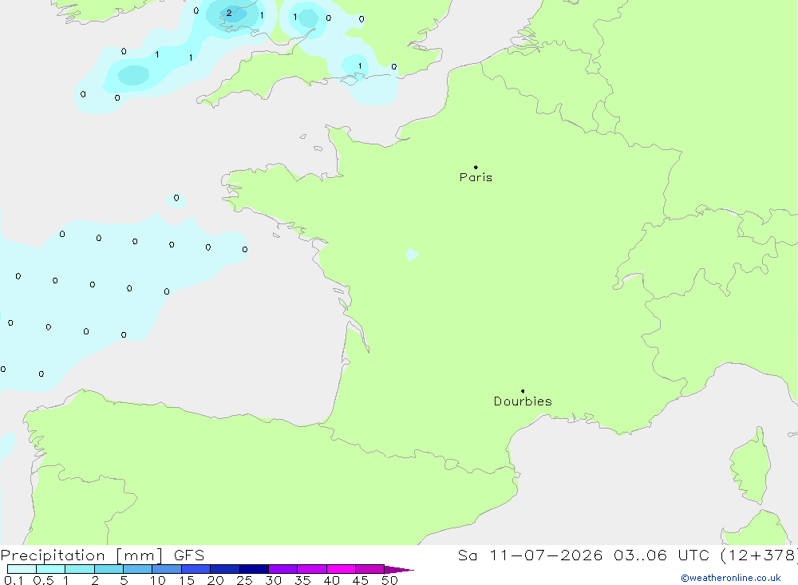
Task: Click the (12+378) forecast offset text
Action: tap(760, 555)
